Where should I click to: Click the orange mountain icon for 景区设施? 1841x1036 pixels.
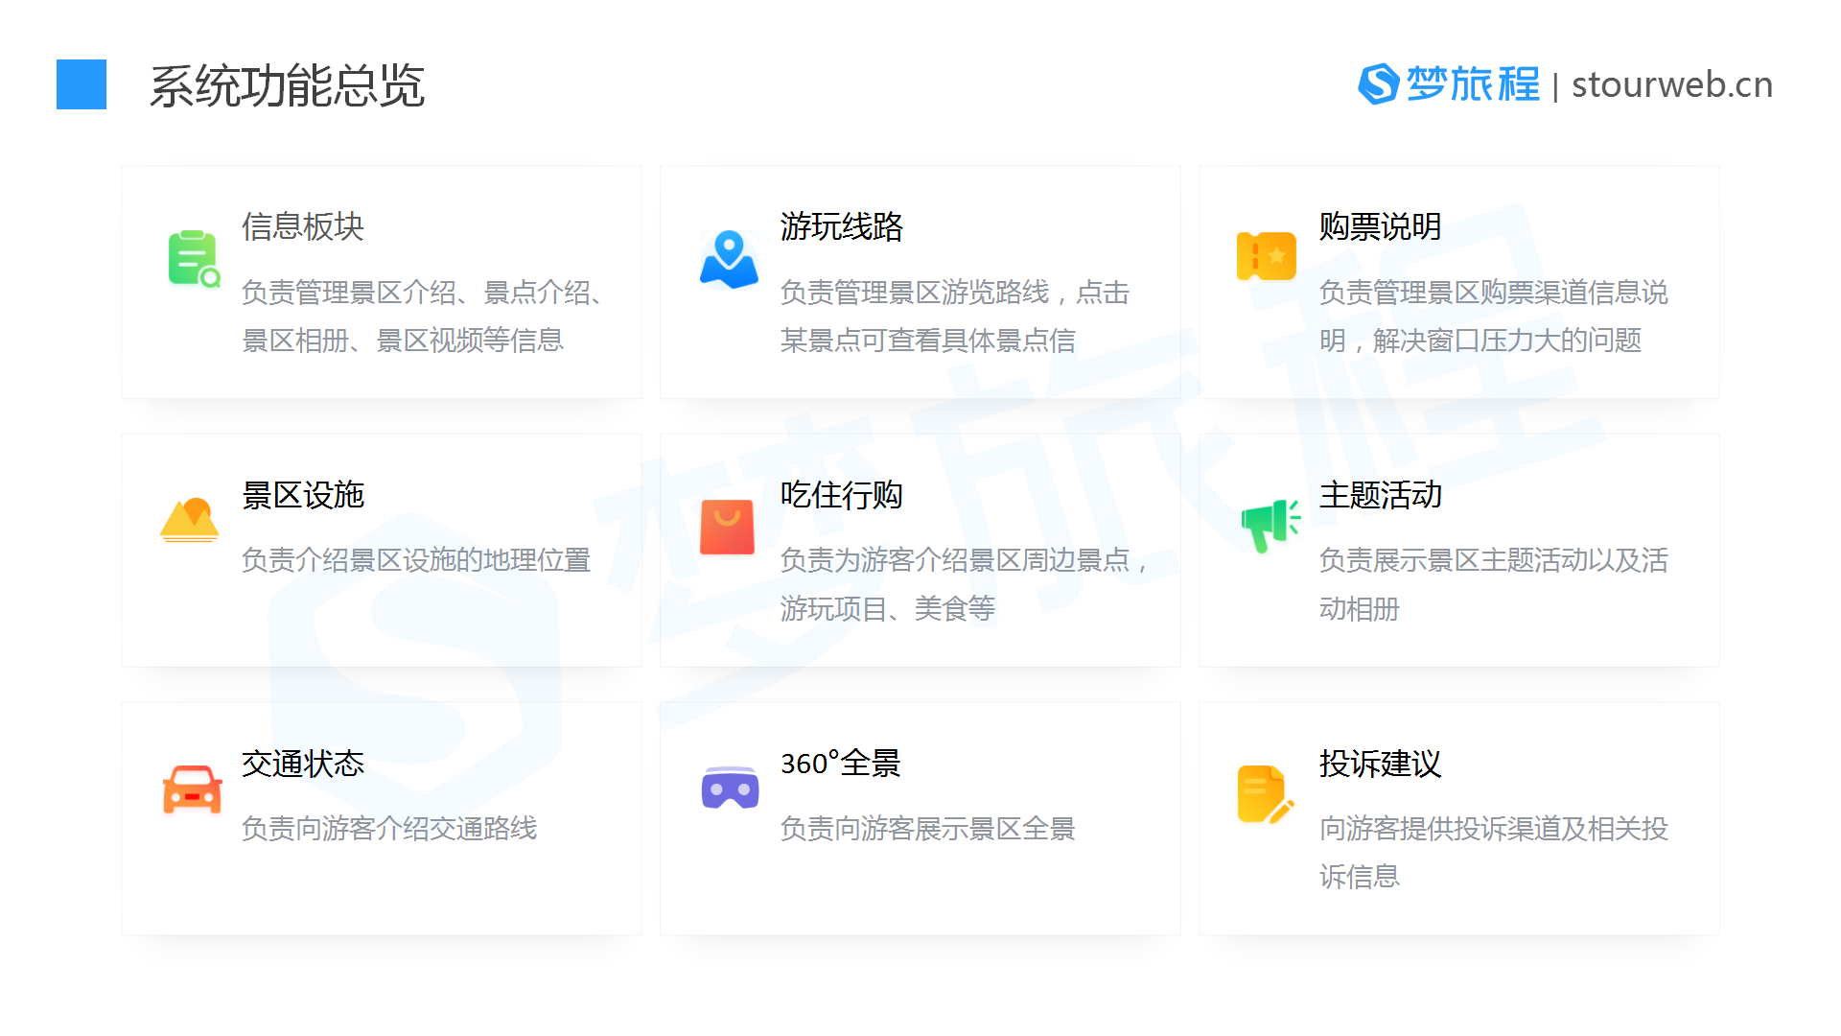190,520
